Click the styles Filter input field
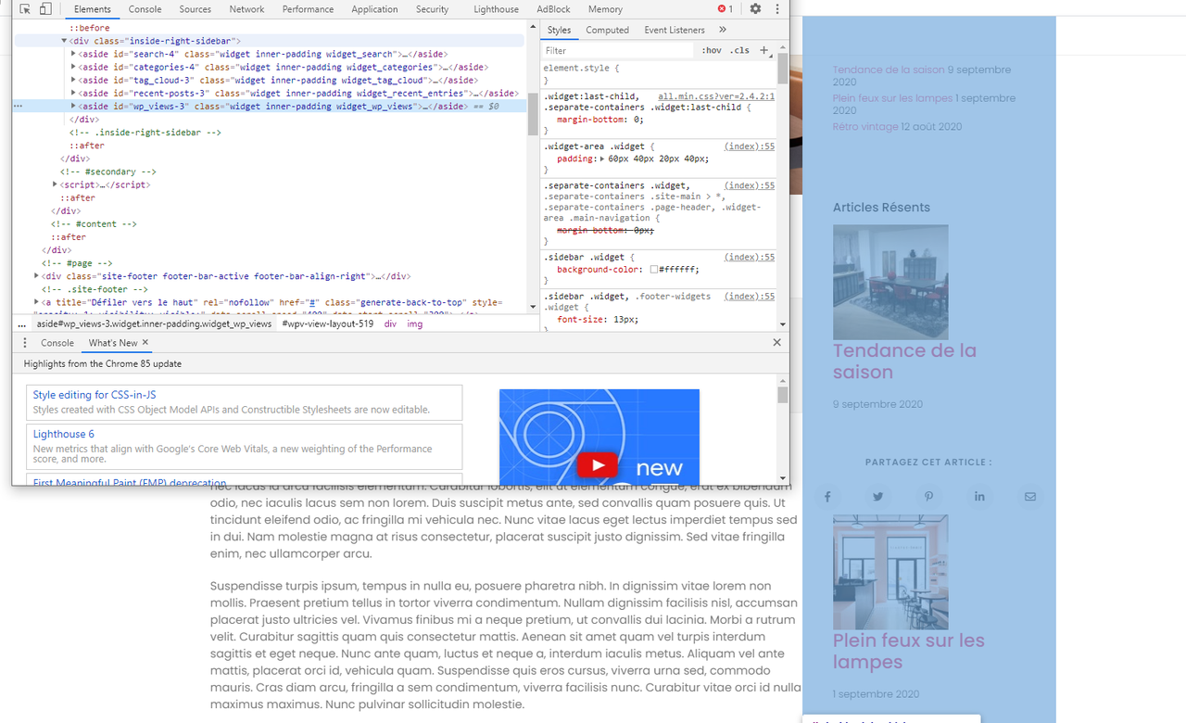Image resolution: width=1186 pixels, height=723 pixels. [618, 50]
